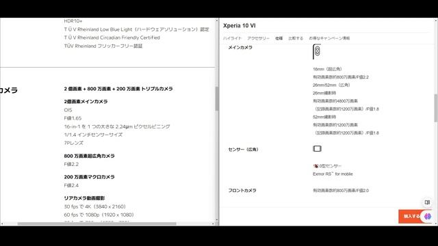Open the 比較する tab
The image size is (438, 246).
pos(296,38)
